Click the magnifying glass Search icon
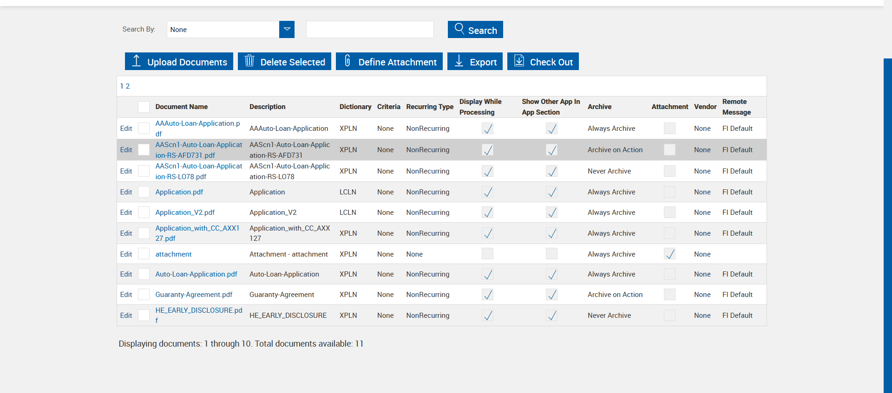 pyautogui.click(x=459, y=29)
